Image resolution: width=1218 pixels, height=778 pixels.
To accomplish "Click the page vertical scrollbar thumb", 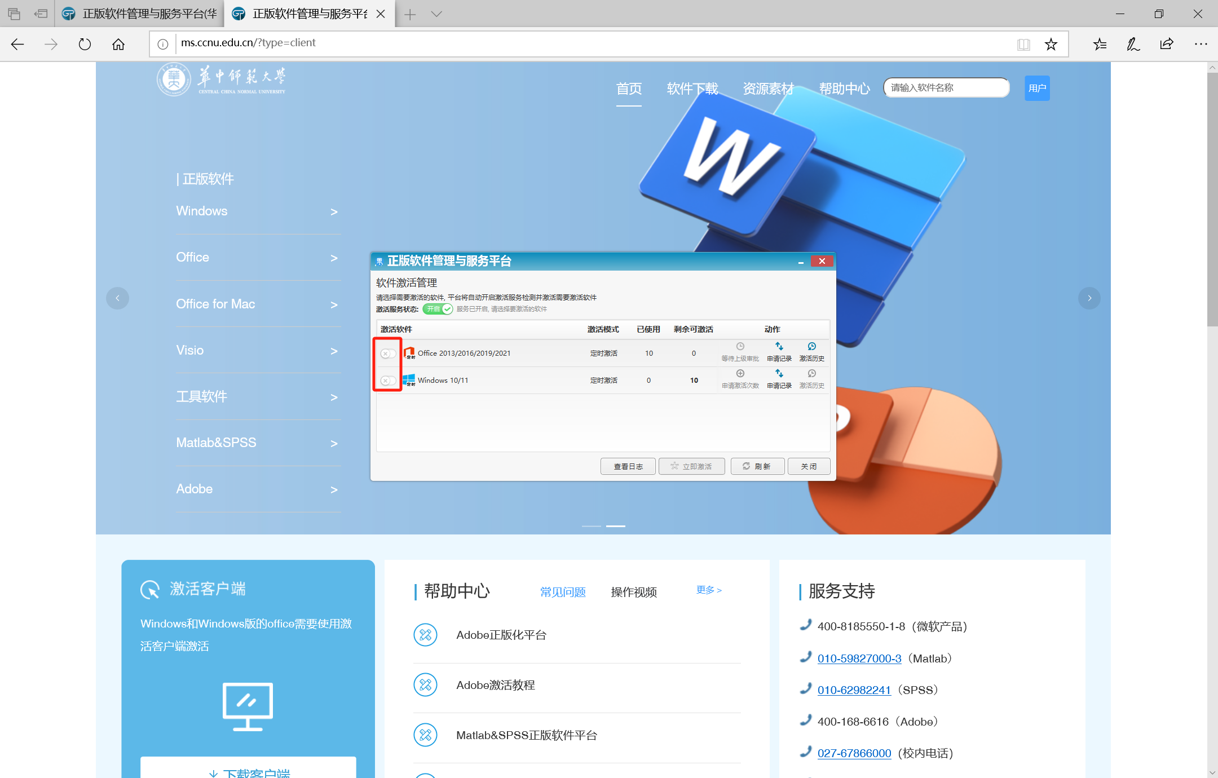I will click(x=1212, y=199).
